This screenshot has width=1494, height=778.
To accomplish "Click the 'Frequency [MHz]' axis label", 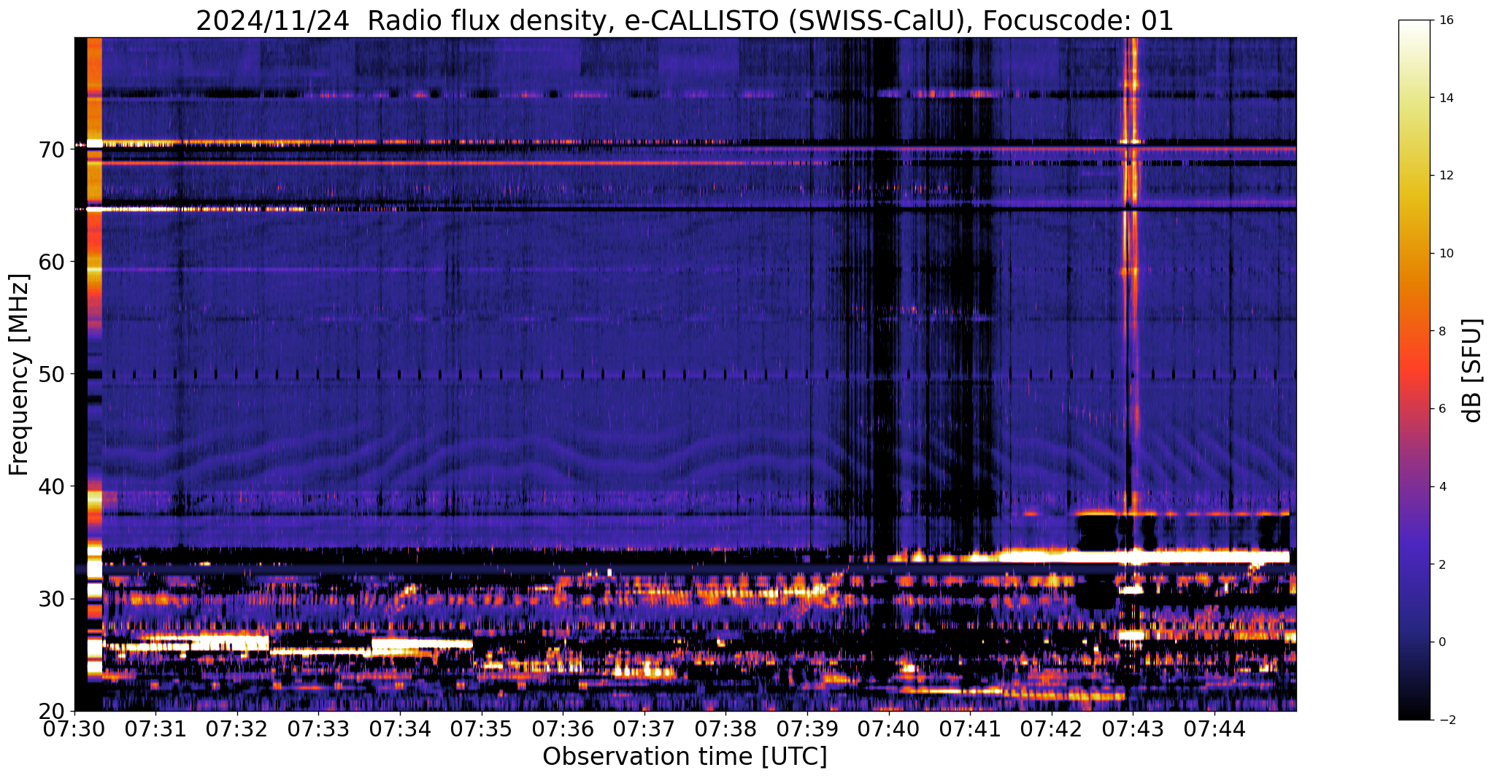I will tap(19, 375).
